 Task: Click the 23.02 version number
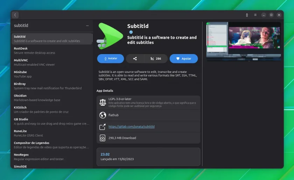[x=105, y=155]
